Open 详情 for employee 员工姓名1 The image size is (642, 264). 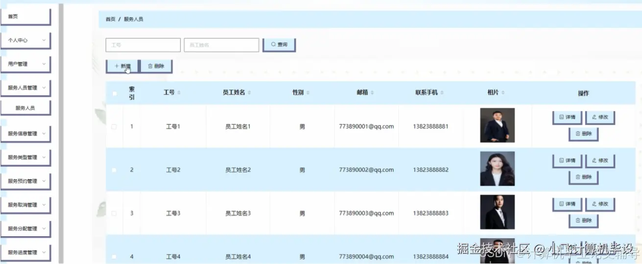click(x=567, y=118)
